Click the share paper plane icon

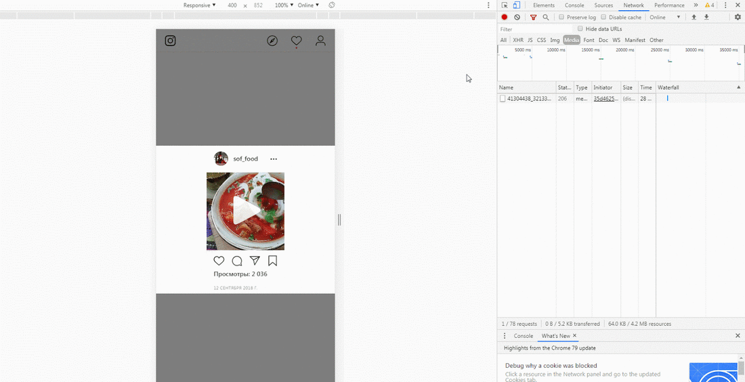click(255, 260)
